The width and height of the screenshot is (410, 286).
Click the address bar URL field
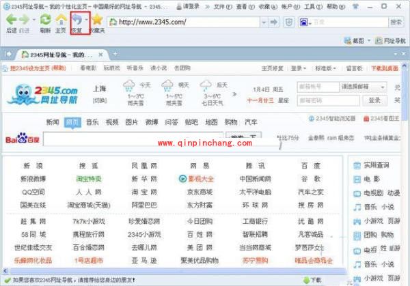click(x=184, y=23)
